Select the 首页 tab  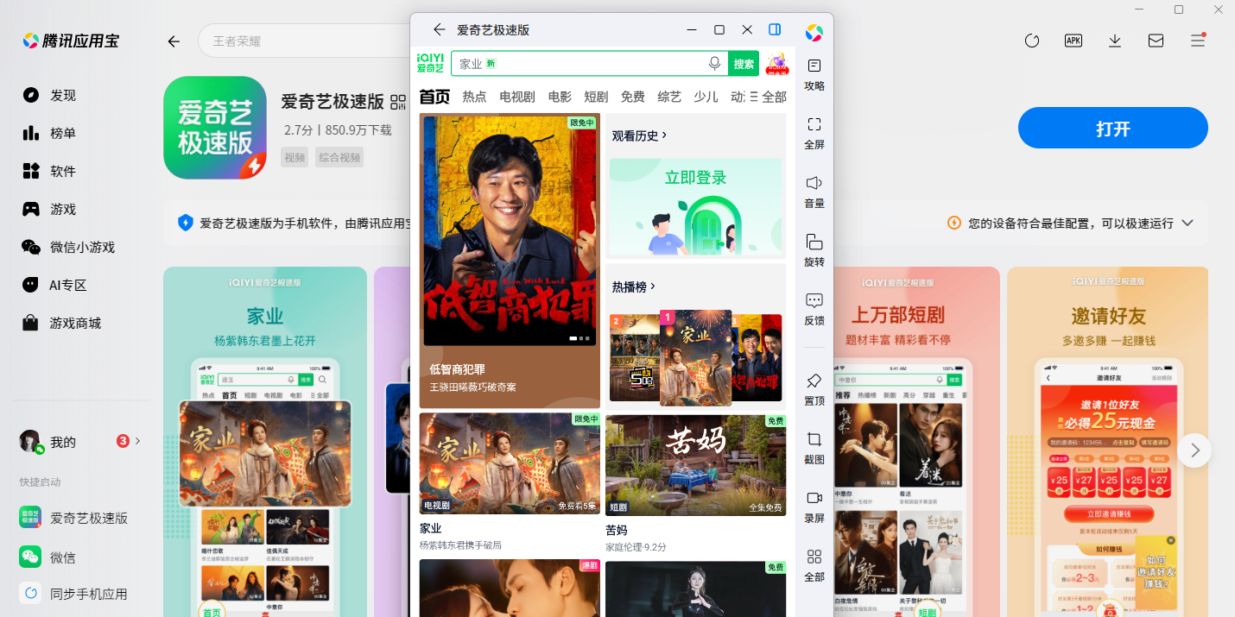(434, 97)
